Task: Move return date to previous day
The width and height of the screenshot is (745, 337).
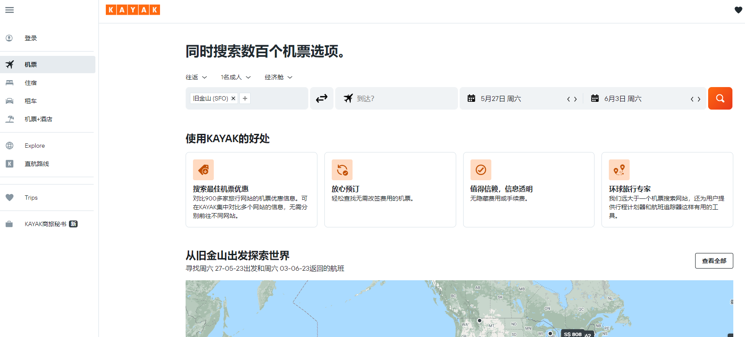Action: [x=692, y=99]
